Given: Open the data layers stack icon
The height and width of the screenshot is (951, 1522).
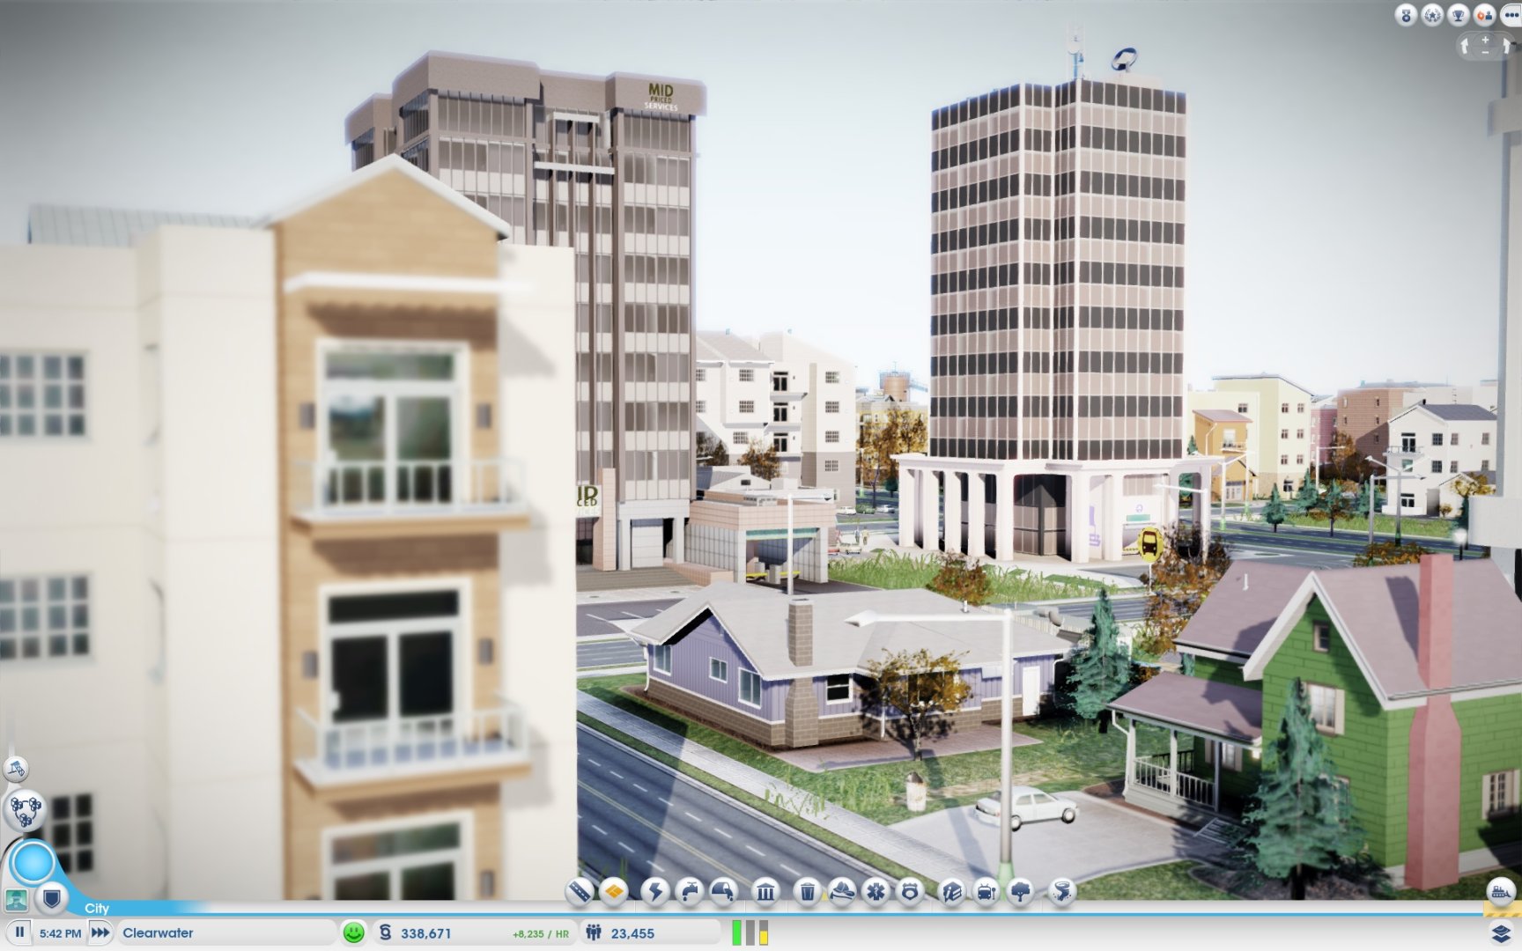Looking at the screenshot, I should pyautogui.click(x=1501, y=932).
